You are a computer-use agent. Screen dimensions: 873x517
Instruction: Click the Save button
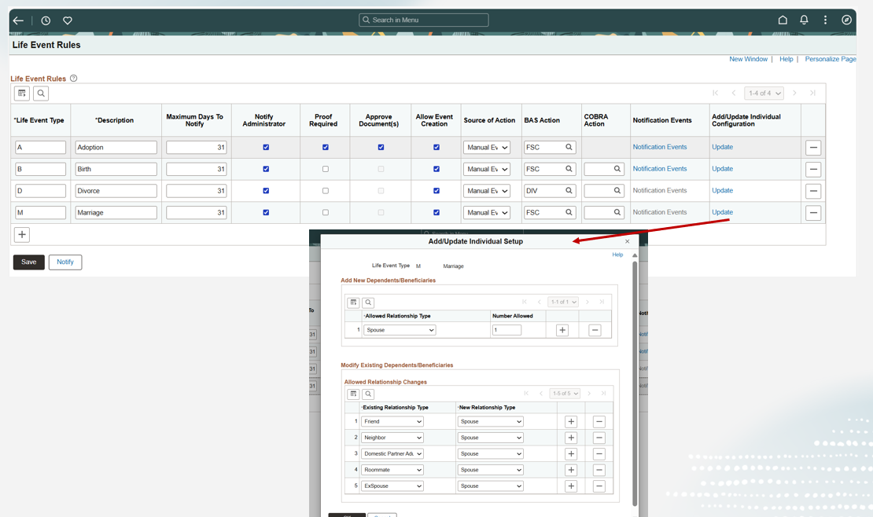pyautogui.click(x=28, y=262)
